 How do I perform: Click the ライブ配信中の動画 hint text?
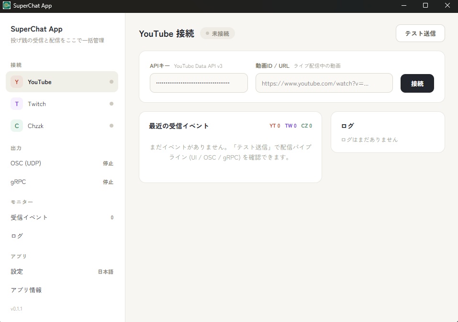(317, 66)
